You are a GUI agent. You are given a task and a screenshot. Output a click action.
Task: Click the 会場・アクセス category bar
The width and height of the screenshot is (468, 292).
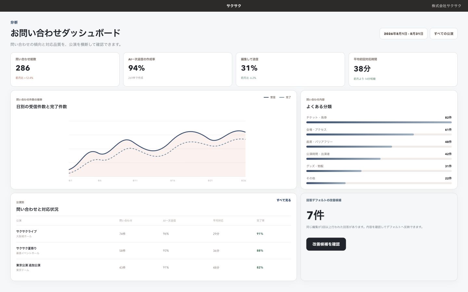(x=379, y=134)
